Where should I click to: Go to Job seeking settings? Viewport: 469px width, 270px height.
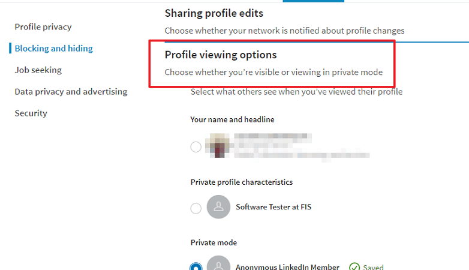coord(38,70)
